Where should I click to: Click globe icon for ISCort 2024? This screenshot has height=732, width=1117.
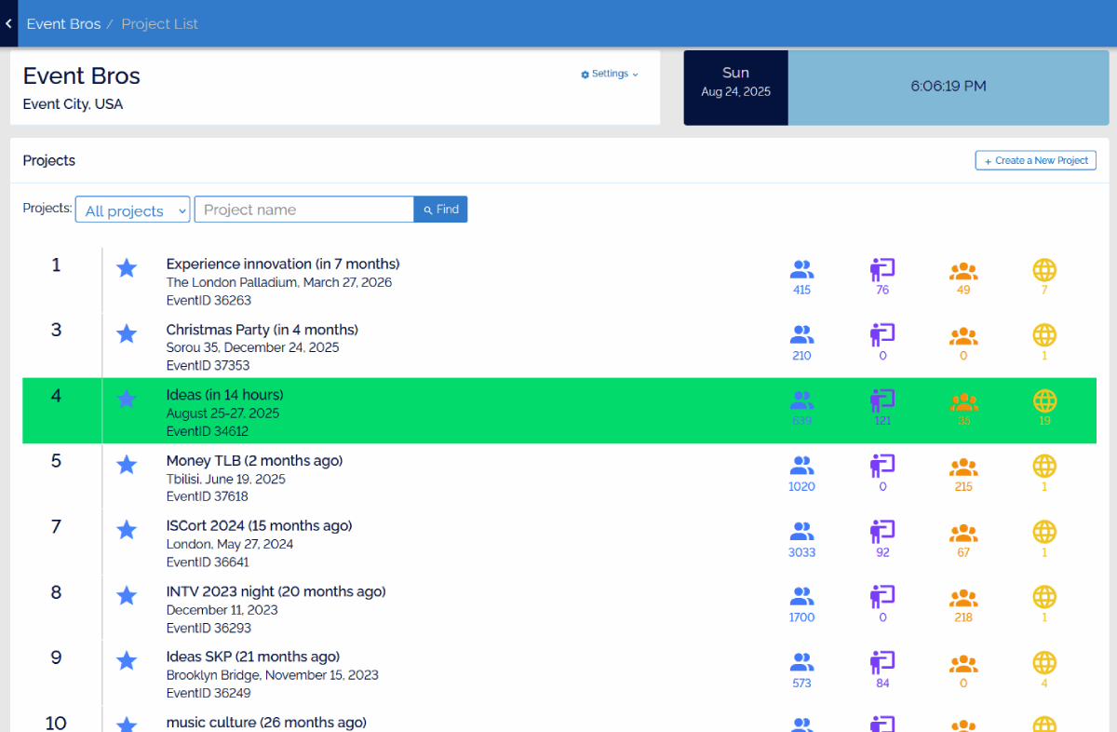coord(1044,533)
